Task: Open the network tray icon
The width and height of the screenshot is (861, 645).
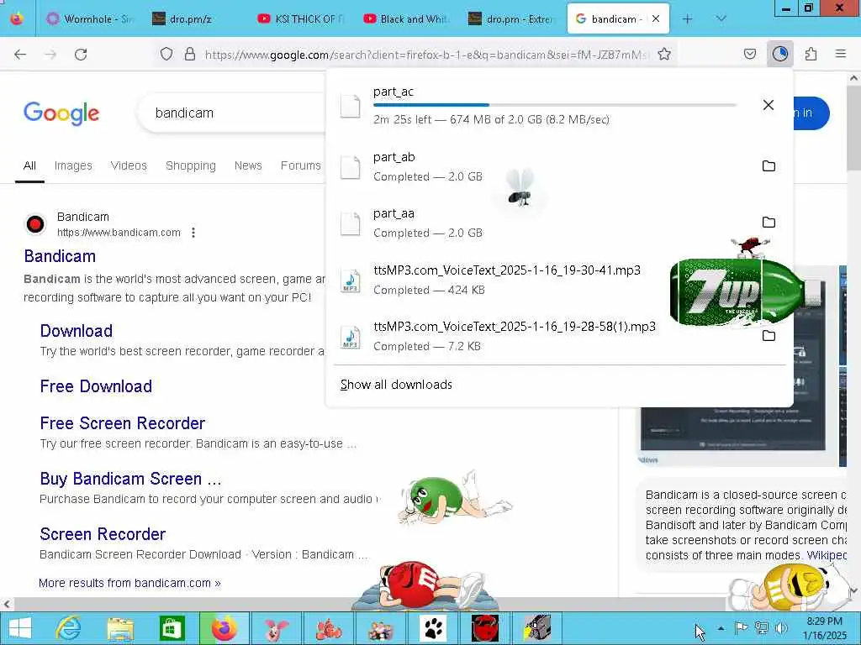Action: [x=762, y=628]
